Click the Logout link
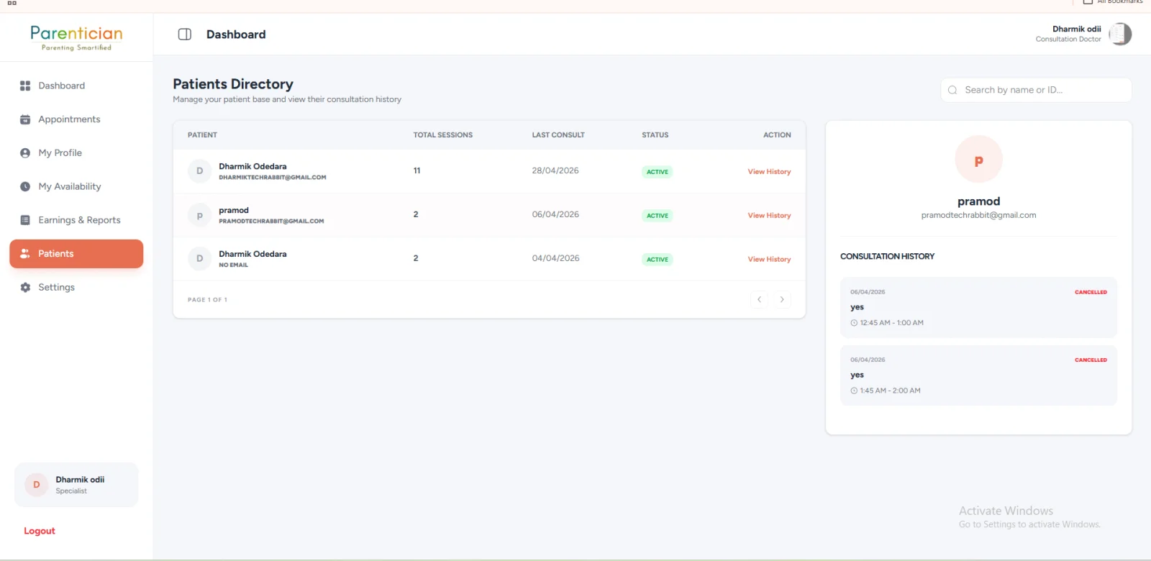The width and height of the screenshot is (1151, 561). (40, 532)
